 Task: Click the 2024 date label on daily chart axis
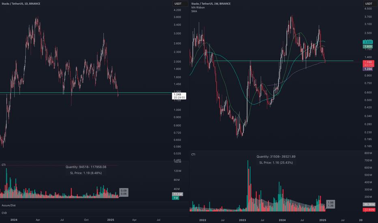click(x=14, y=220)
